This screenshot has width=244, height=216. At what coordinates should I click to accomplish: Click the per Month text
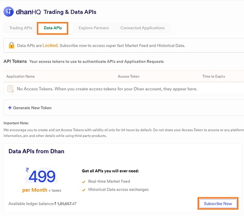(x=35, y=190)
